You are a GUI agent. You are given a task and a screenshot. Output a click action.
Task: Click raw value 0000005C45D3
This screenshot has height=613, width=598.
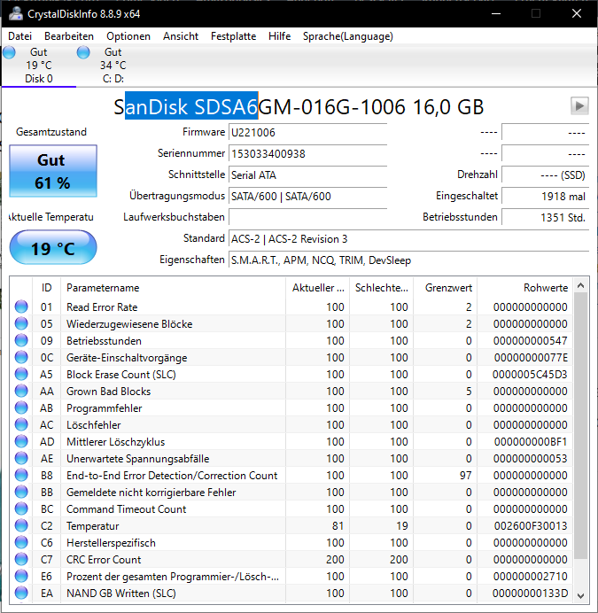tap(530, 375)
